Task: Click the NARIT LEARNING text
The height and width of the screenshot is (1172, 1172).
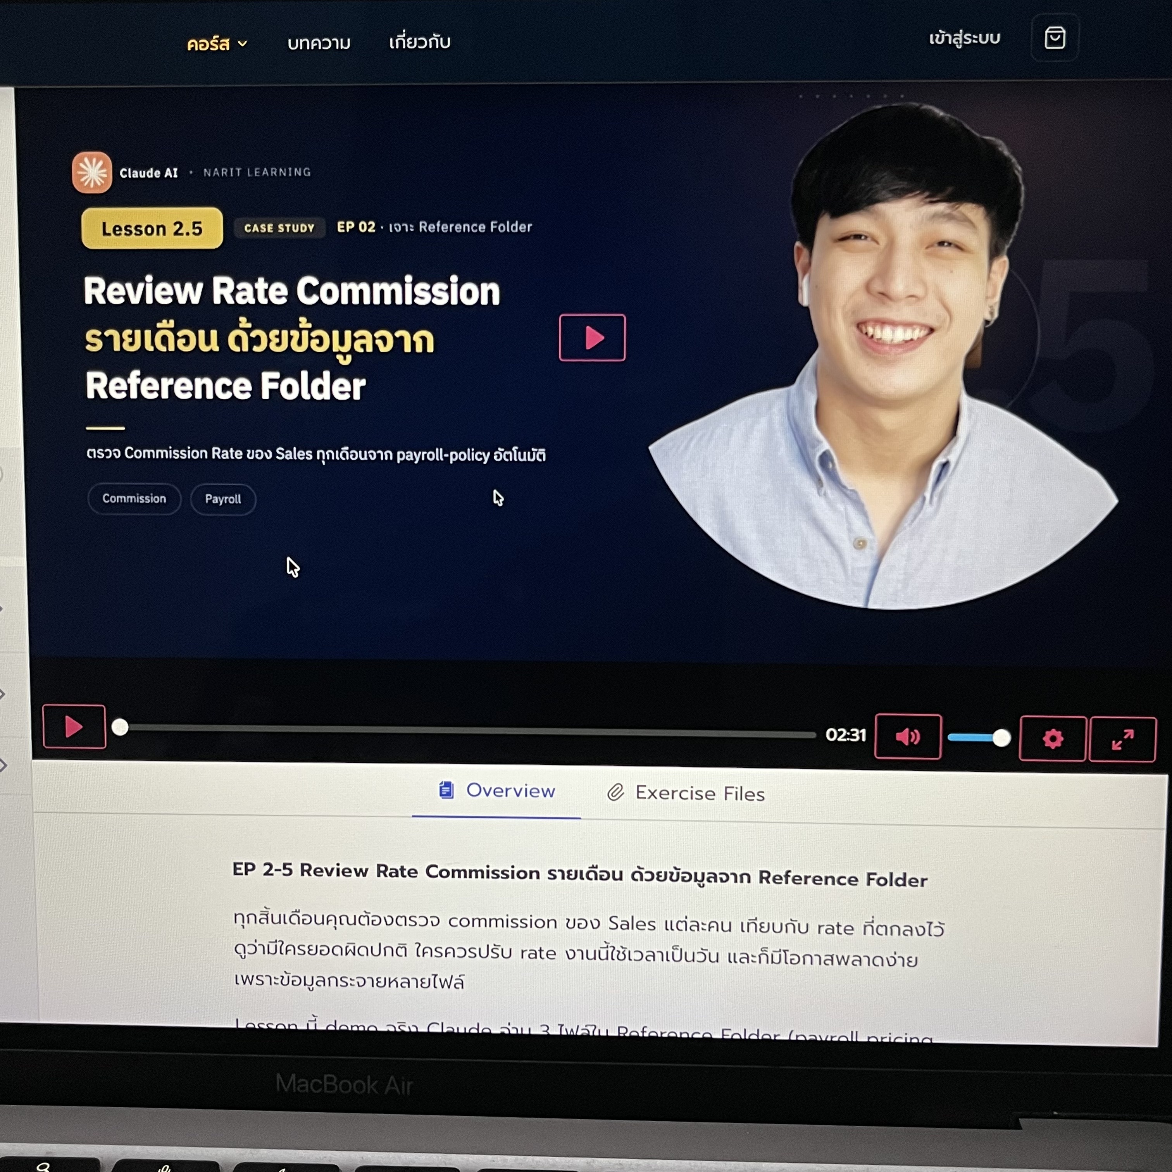Action: tap(257, 172)
